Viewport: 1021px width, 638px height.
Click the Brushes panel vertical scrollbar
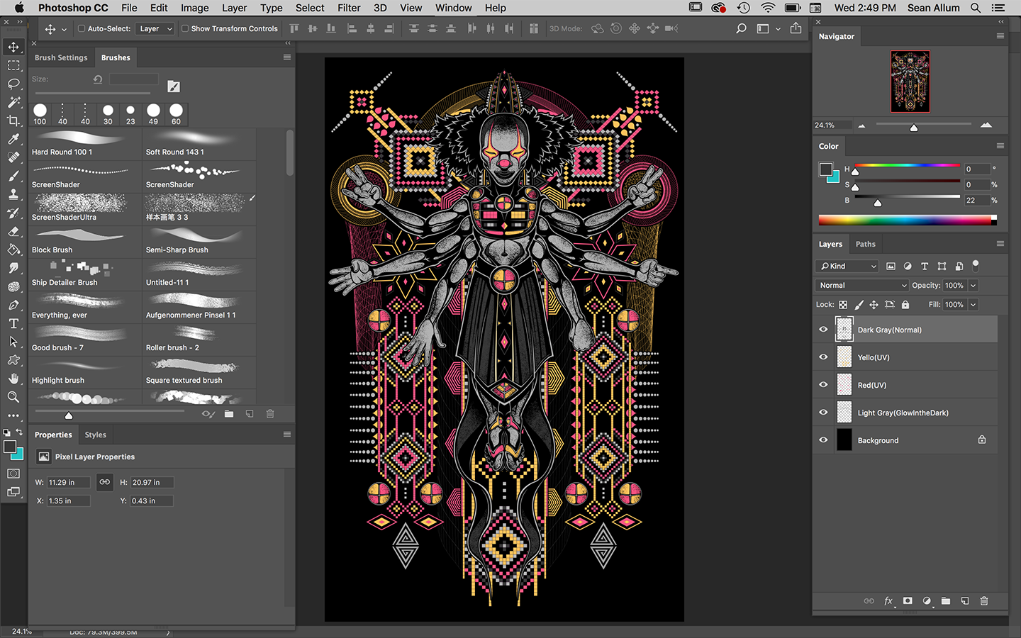[289, 152]
